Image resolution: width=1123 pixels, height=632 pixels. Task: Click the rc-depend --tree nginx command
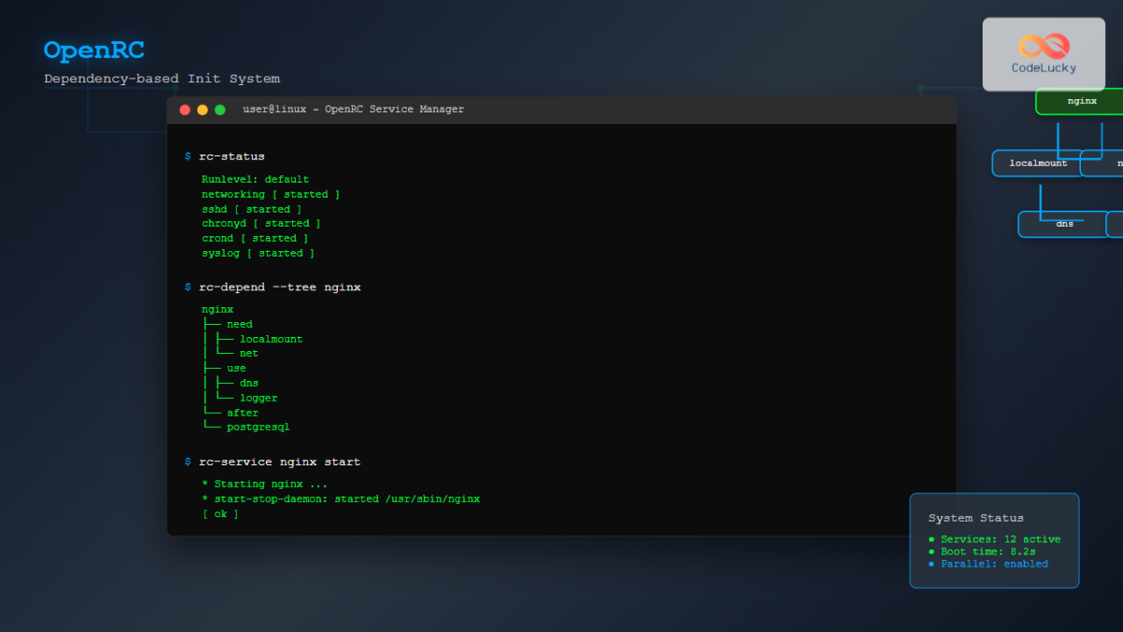click(278, 287)
